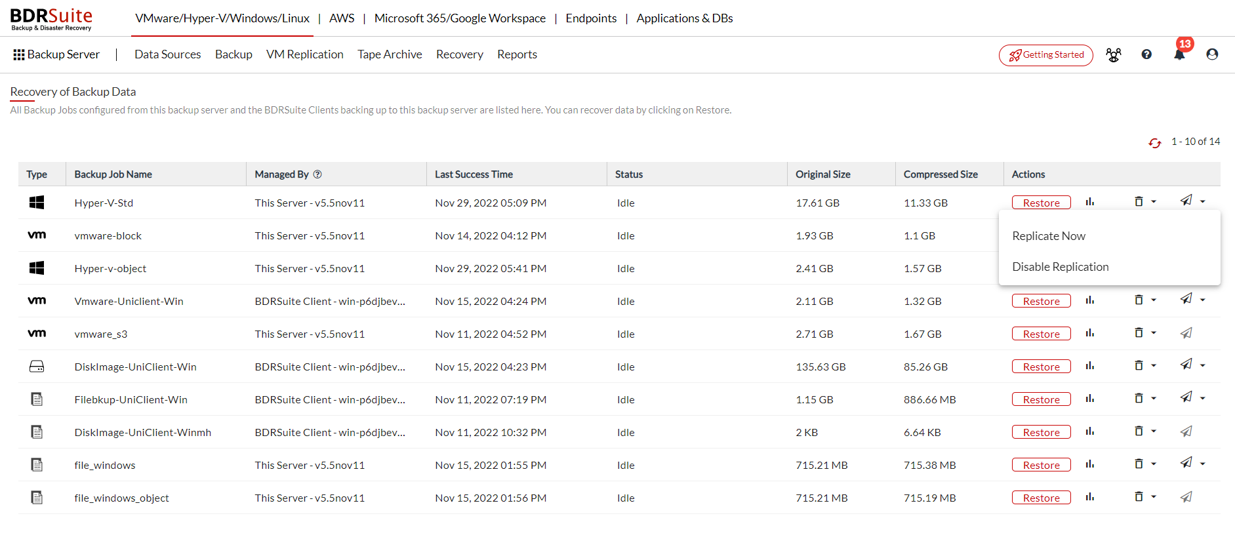Image resolution: width=1235 pixels, height=560 pixels.
Task: Open the user account profile icon
Action: point(1212,54)
